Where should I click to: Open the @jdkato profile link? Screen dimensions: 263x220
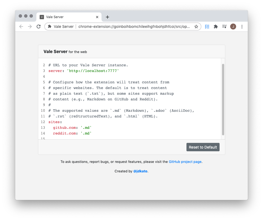click(x=140, y=171)
